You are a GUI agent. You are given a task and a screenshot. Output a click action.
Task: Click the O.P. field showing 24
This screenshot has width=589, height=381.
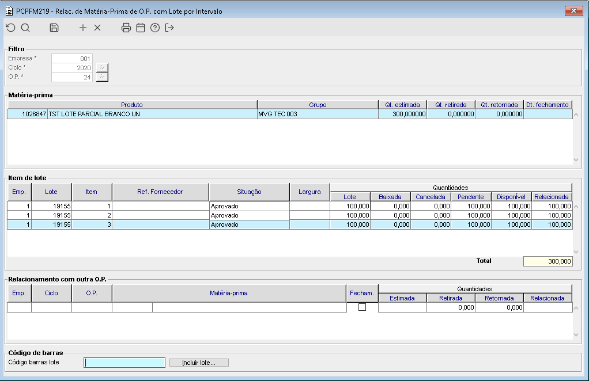point(71,77)
